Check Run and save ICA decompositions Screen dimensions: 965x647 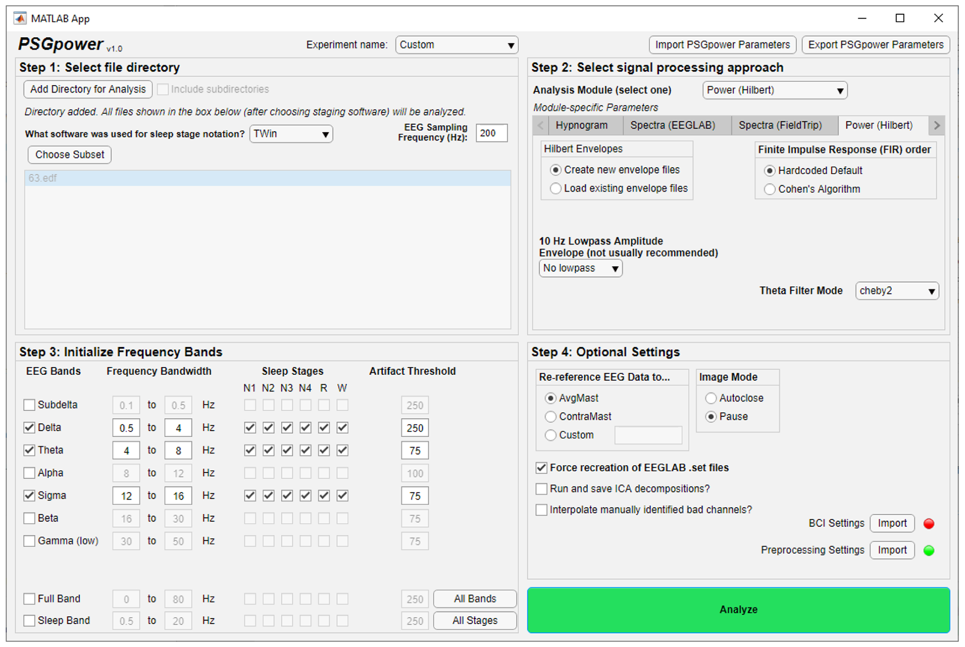click(x=541, y=488)
